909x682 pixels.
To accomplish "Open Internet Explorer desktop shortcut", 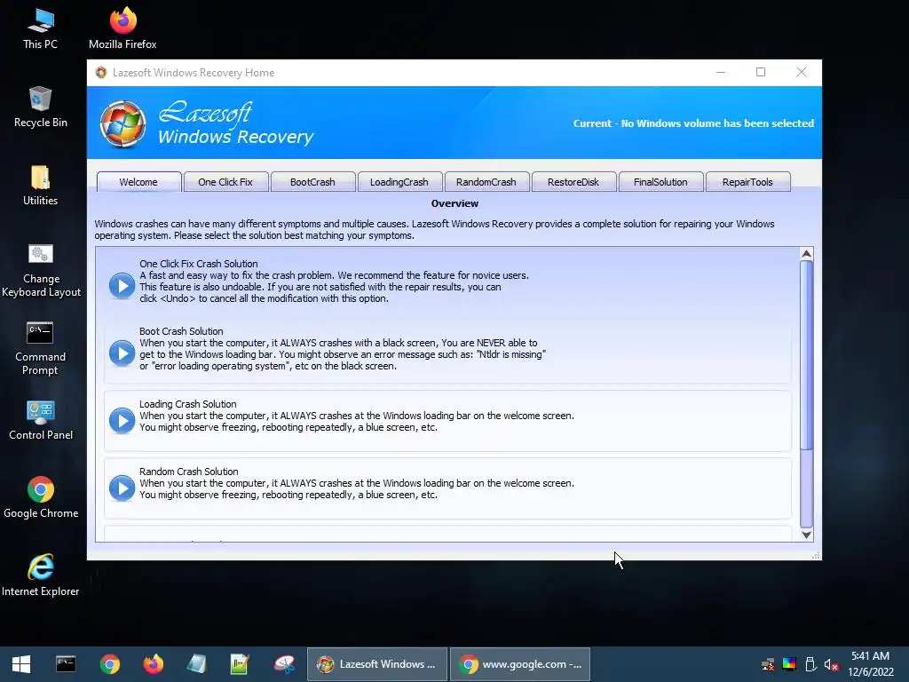I will 41,575.
